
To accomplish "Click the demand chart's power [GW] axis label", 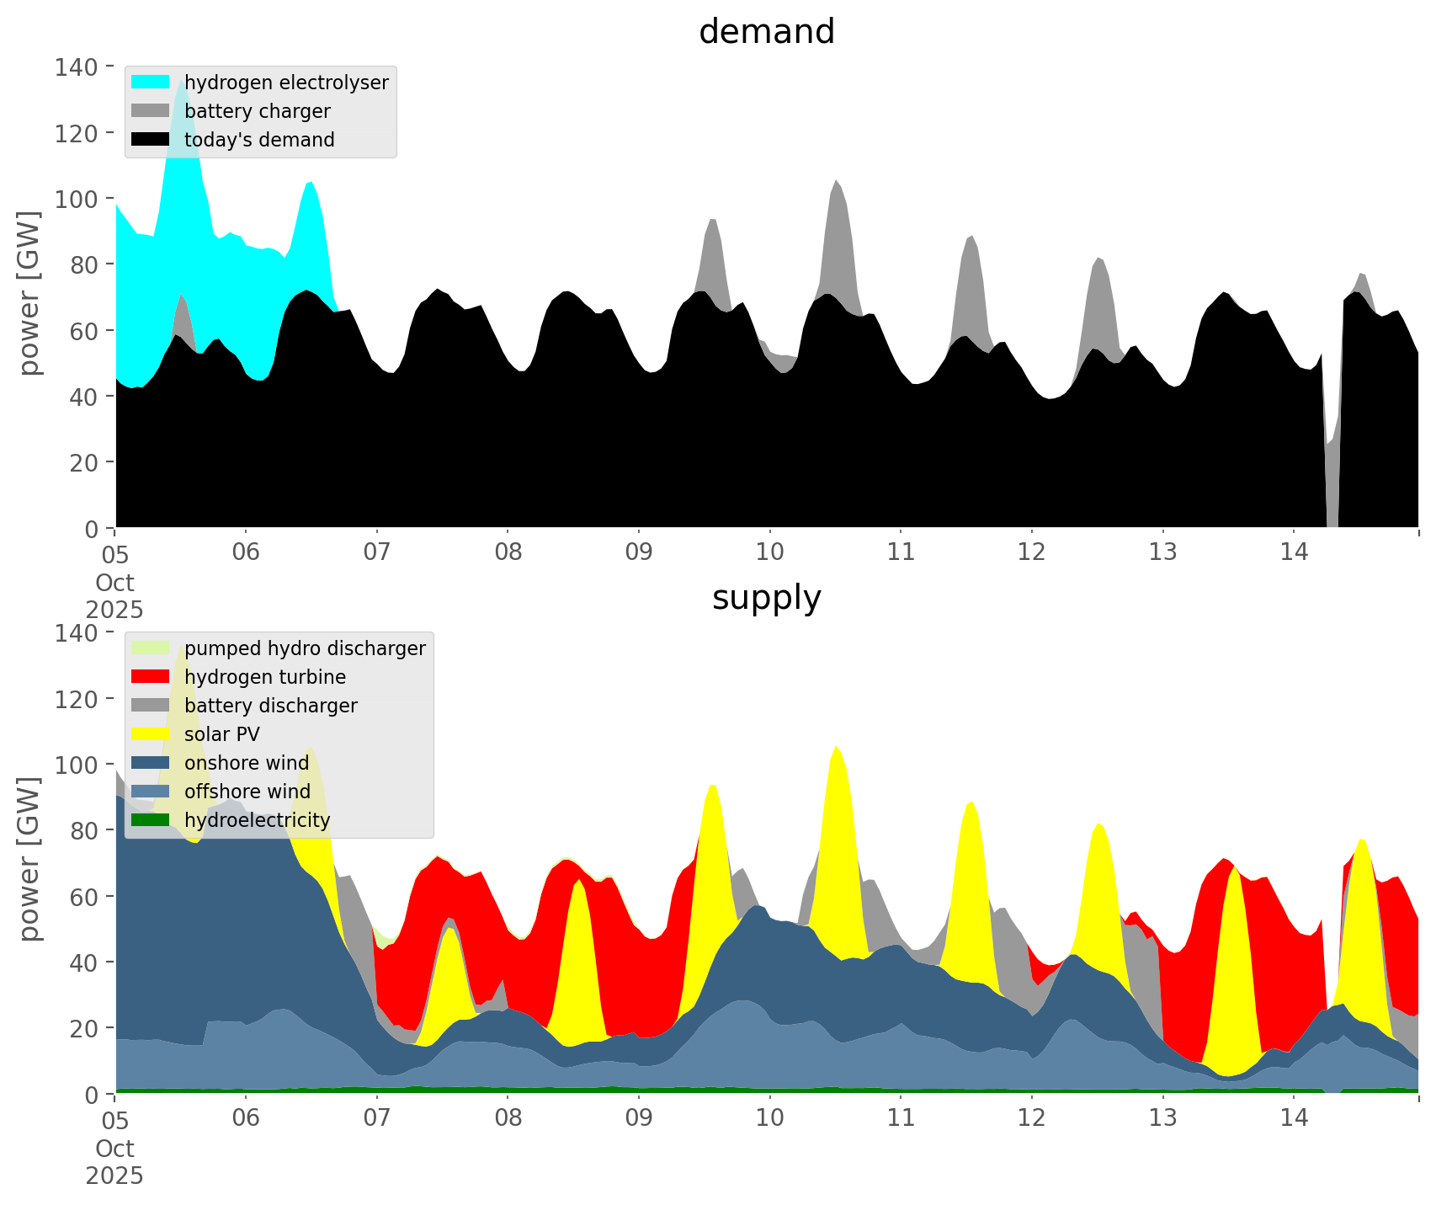I will coord(29,293).
